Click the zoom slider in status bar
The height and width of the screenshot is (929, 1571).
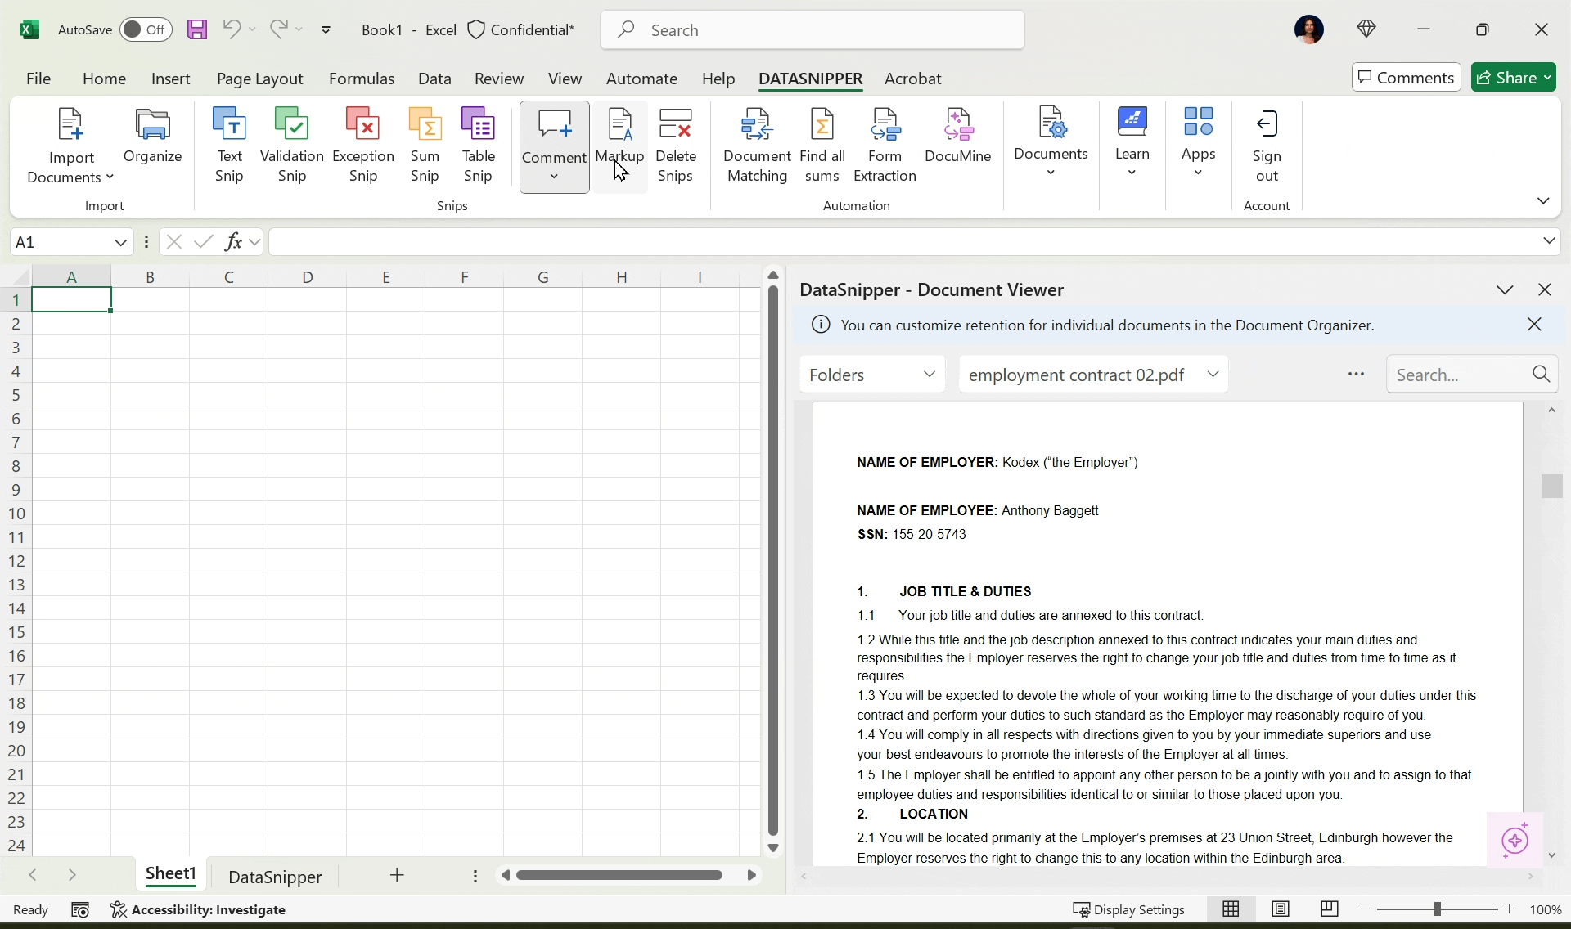(1438, 909)
